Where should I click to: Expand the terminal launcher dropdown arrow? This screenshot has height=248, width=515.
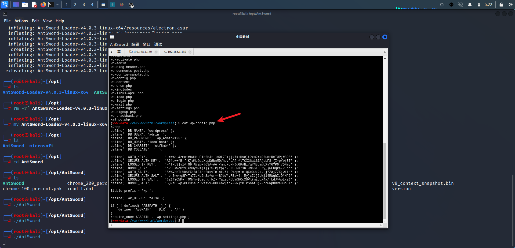(x=57, y=5)
